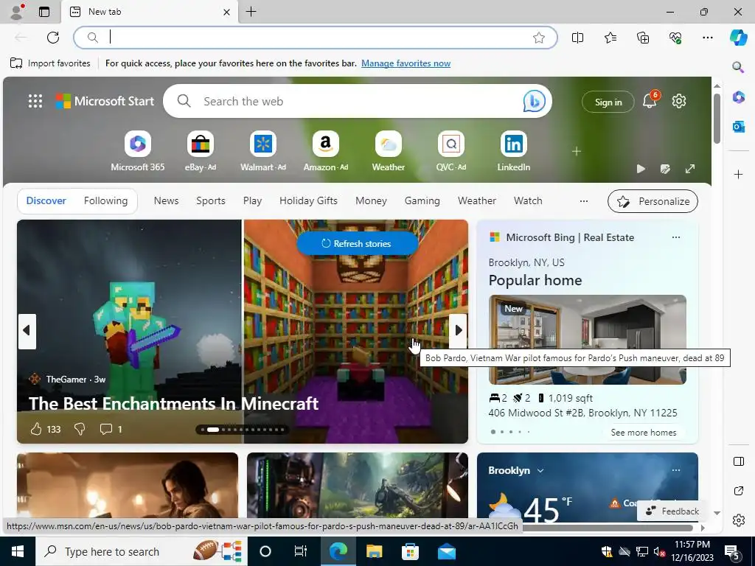The height and width of the screenshot is (566, 755).
Task: Add this page to favorites star
Action: [x=539, y=38]
